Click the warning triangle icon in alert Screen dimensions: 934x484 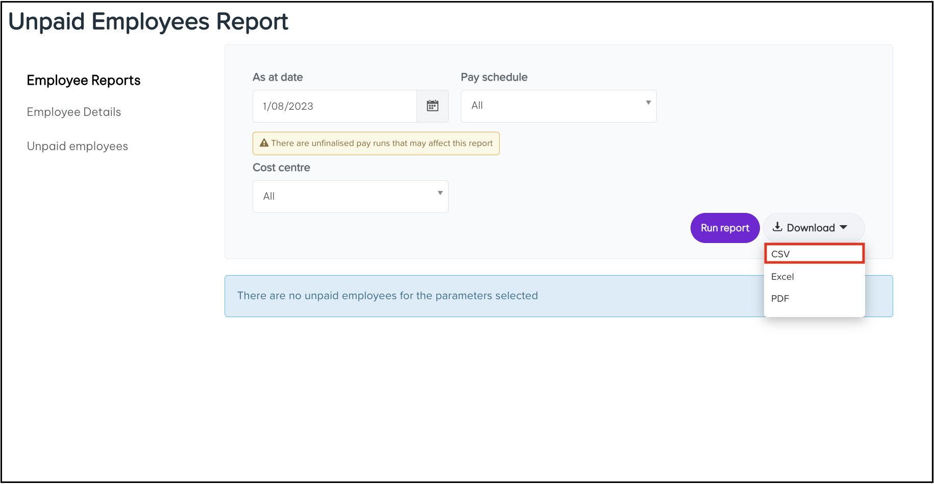tap(264, 143)
